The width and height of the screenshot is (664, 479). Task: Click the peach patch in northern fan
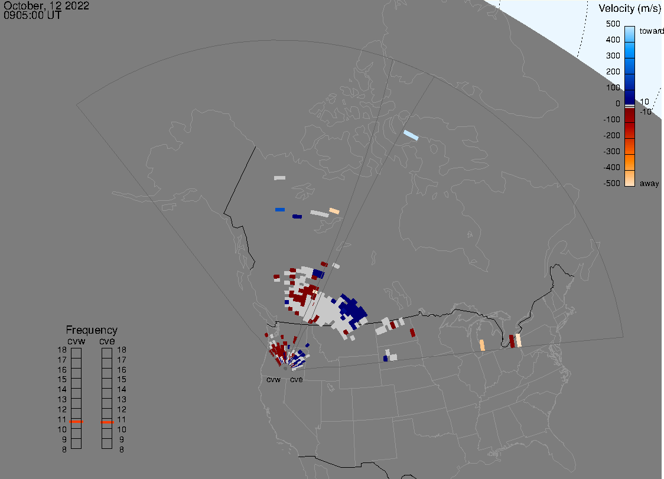(x=334, y=211)
